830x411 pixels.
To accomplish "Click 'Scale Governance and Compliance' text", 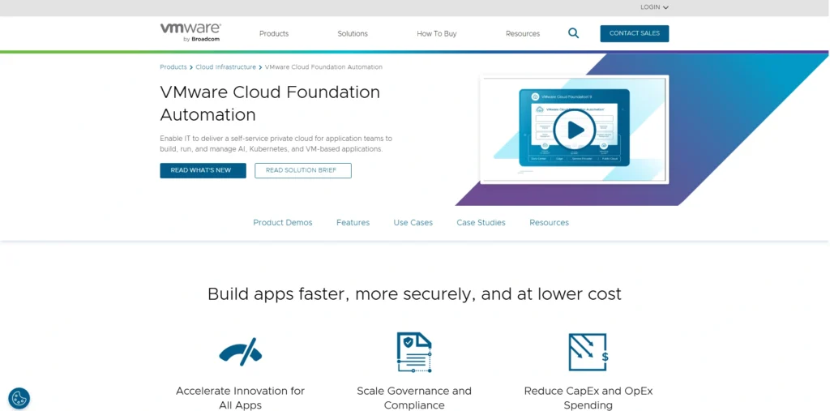I will 414,398.
